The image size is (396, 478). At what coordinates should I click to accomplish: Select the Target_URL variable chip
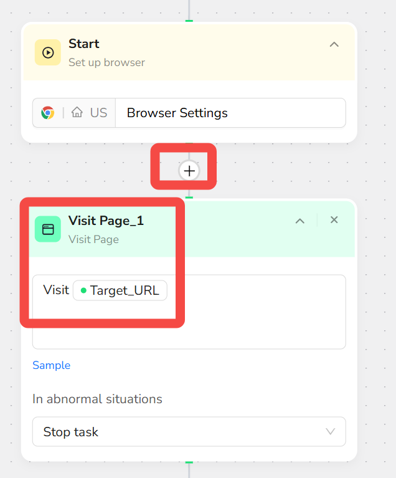click(x=120, y=290)
